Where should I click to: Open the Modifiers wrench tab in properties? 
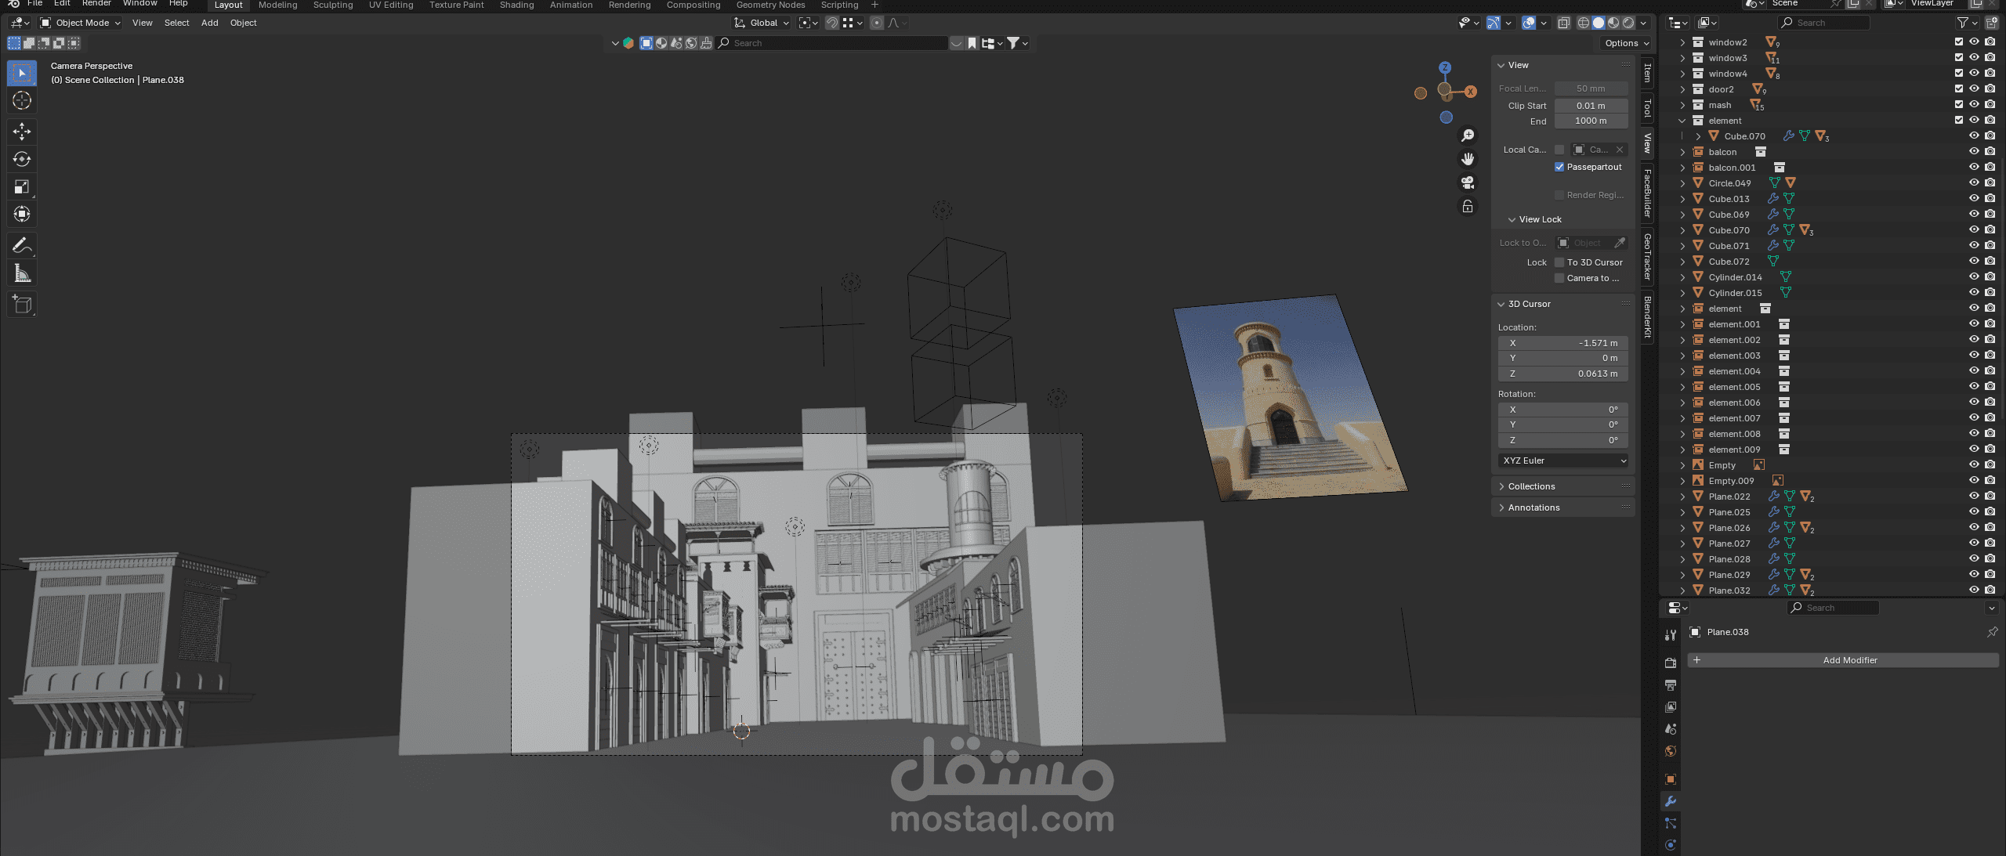pyautogui.click(x=1671, y=801)
